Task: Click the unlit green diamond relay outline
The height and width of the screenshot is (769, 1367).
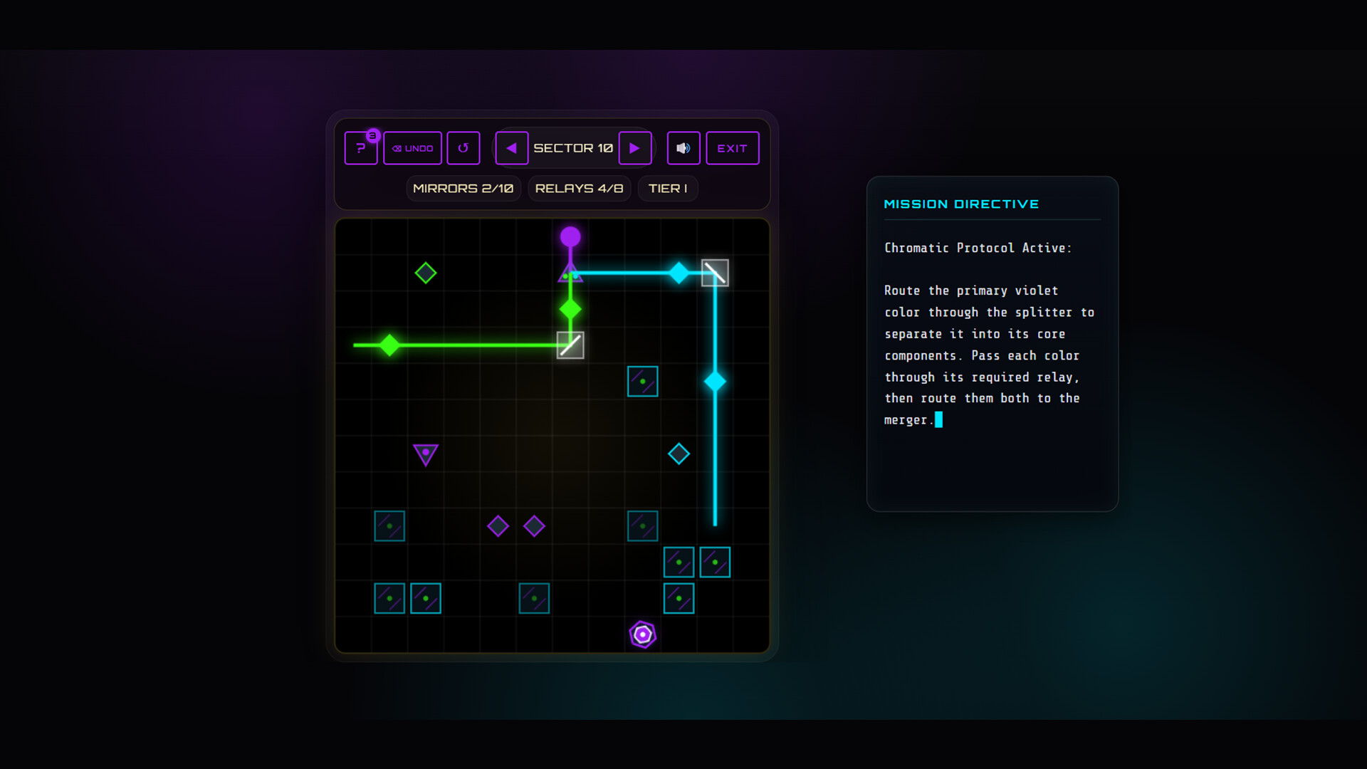Action: tap(426, 273)
